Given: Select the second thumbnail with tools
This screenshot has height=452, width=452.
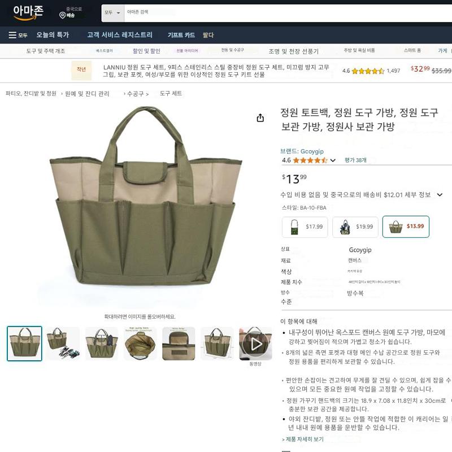Looking at the screenshot, I should 63,344.
